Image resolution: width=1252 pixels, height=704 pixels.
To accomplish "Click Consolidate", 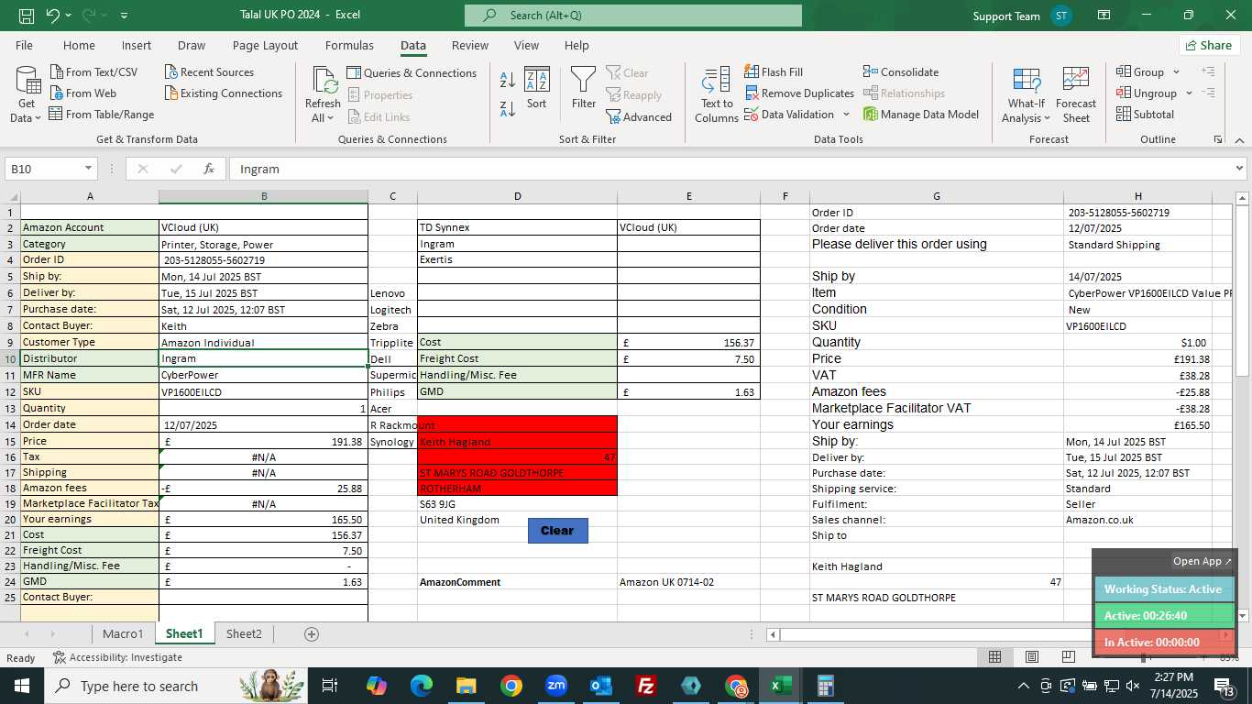I will [x=901, y=72].
